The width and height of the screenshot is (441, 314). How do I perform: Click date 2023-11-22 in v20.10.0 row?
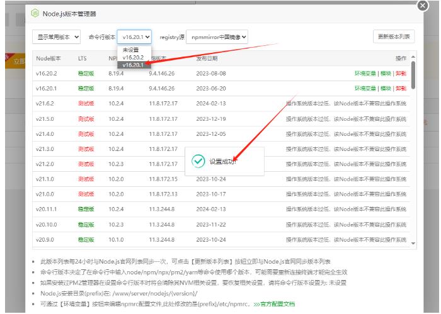click(211, 225)
